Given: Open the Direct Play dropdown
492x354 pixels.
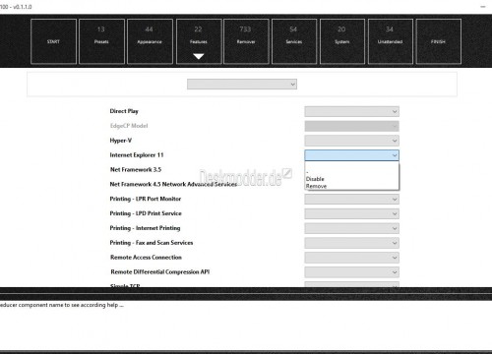Looking at the screenshot, I should [x=351, y=111].
